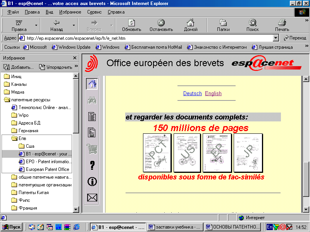Image resolution: width=310 pixels, height=232 pixels.
Task: Click the page scrollbar down arrow
Action: click(306, 210)
